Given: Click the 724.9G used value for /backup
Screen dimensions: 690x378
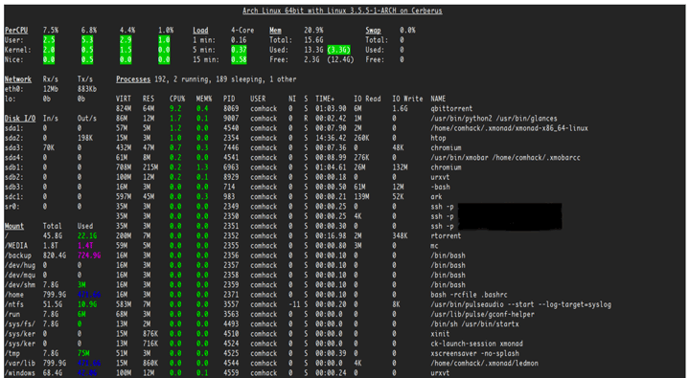Looking at the screenshot, I should tap(89, 256).
